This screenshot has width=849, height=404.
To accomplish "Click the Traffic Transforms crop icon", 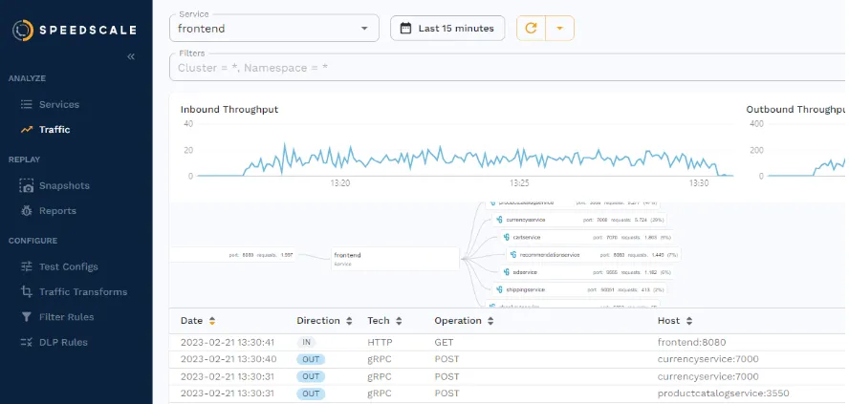I will [27, 292].
